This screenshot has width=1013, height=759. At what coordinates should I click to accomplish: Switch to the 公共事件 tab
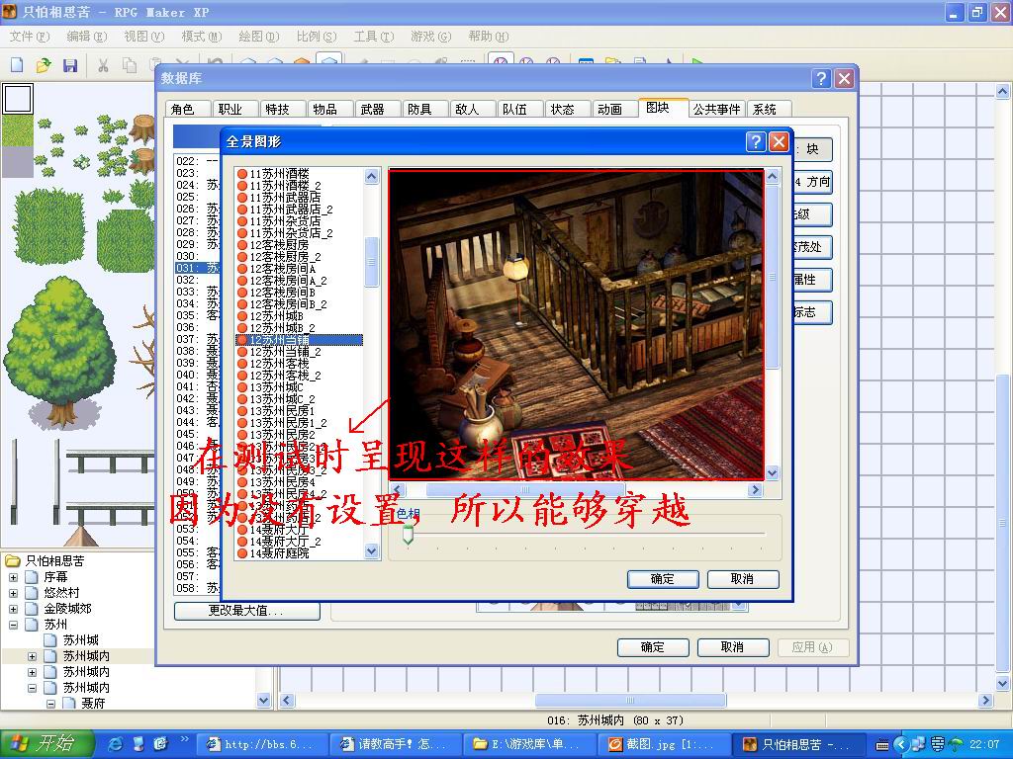coord(716,109)
